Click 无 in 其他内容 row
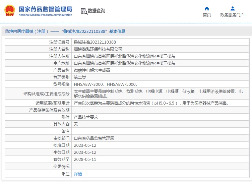The width and height of the screenshot is (252, 182). 76,124
